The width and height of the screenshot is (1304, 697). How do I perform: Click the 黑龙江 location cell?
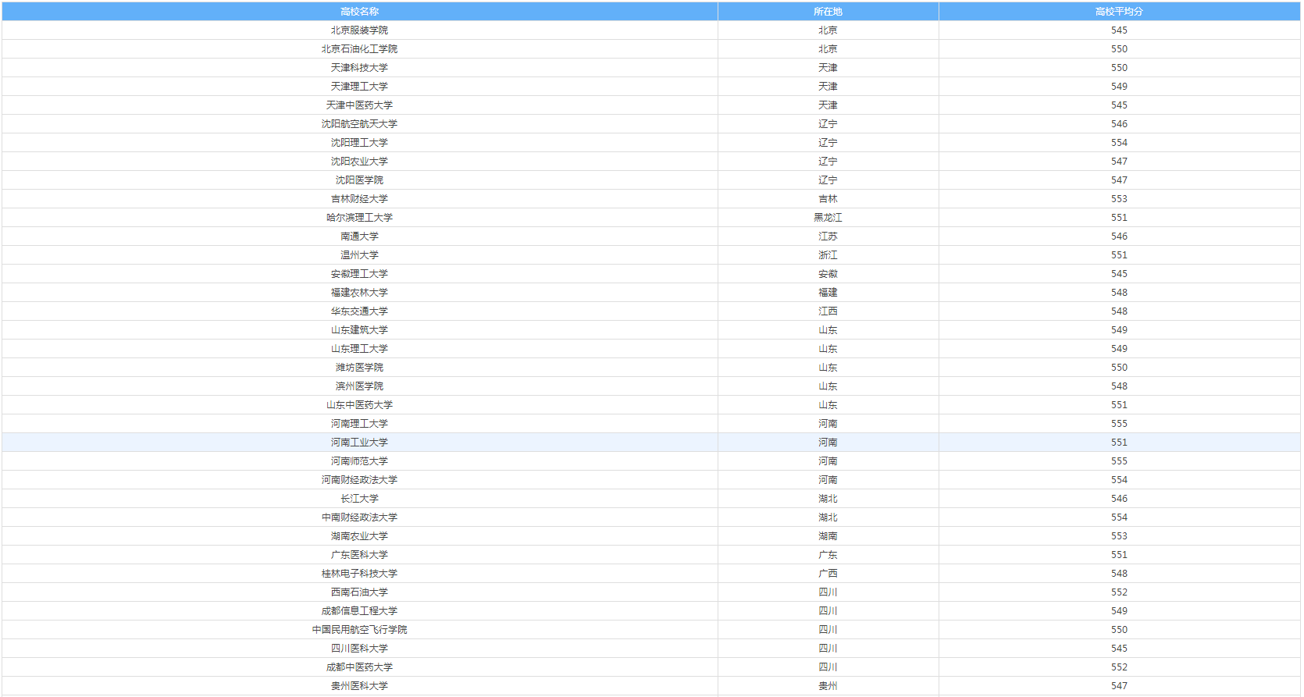coord(828,218)
